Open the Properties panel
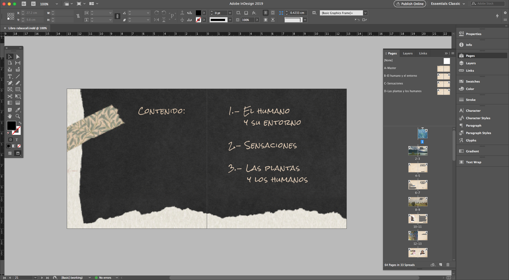This screenshot has height=280, width=509. pyautogui.click(x=473, y=34)
